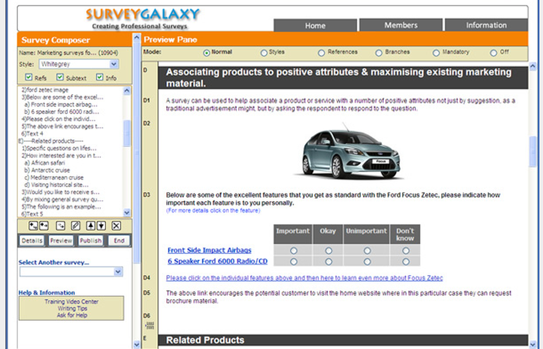Click the Details button
543x349 pixels.
point(31,240)
